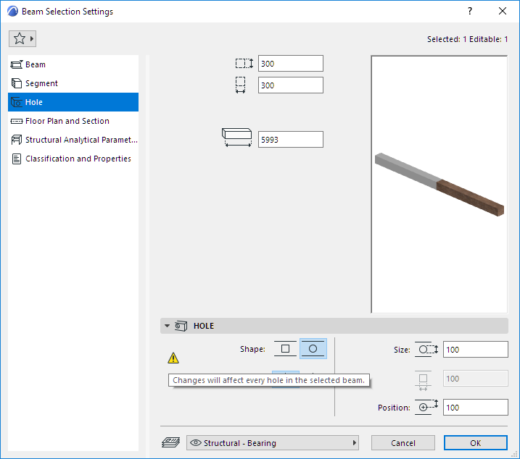This screenshot has width=520, height=459.
Task: Edit the beam width field 300
Action: (291, 85)
